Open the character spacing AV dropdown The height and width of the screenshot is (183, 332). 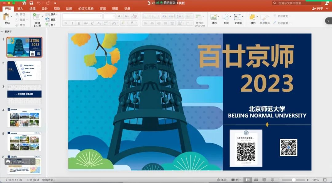[106, 23]
